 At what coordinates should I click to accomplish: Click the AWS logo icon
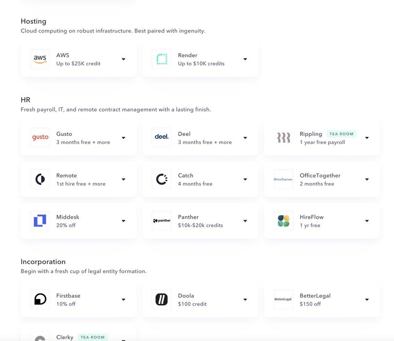coord(40,59)
